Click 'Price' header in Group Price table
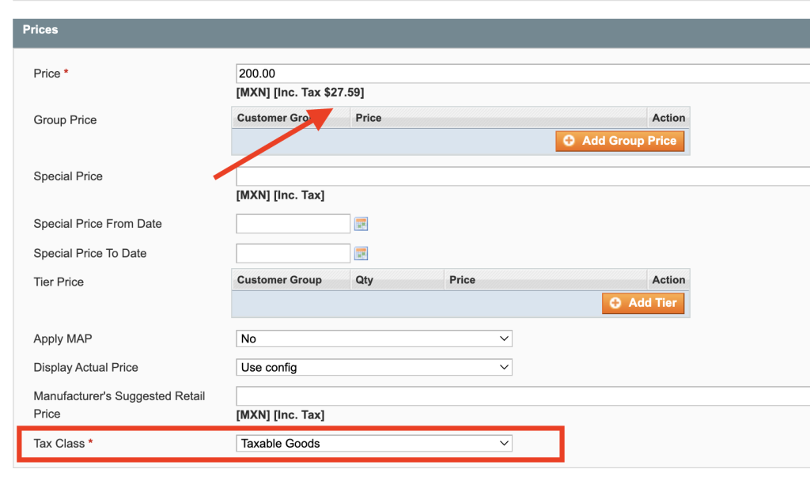 [x=369, y=118]
